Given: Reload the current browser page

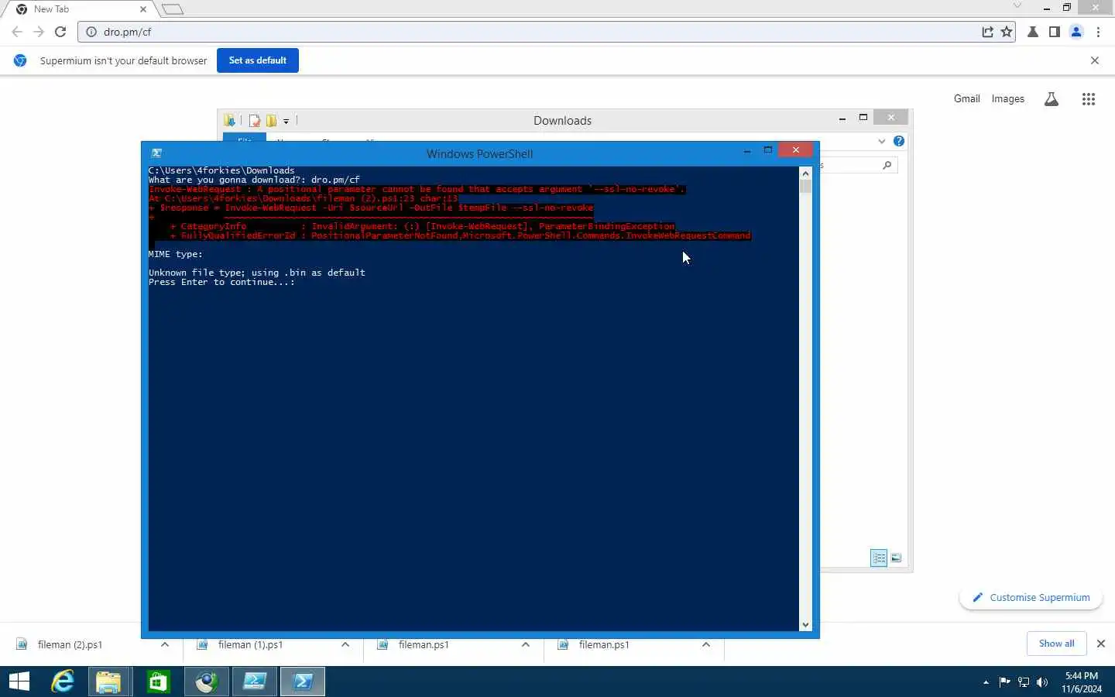Looking at the screenshot, I should (x=60, y=32).
